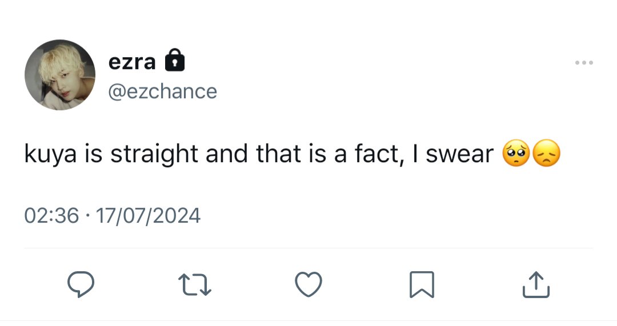Like the tweet with the heart
Image resolution: width=617 pixels, height=326 pixels.
308,284
